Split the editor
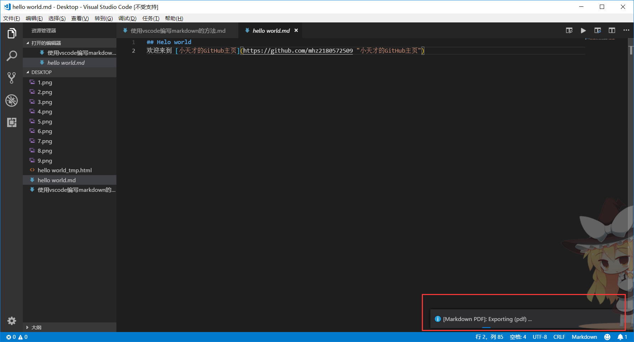This screenshot has height=342, width=634. pos(612,31)
